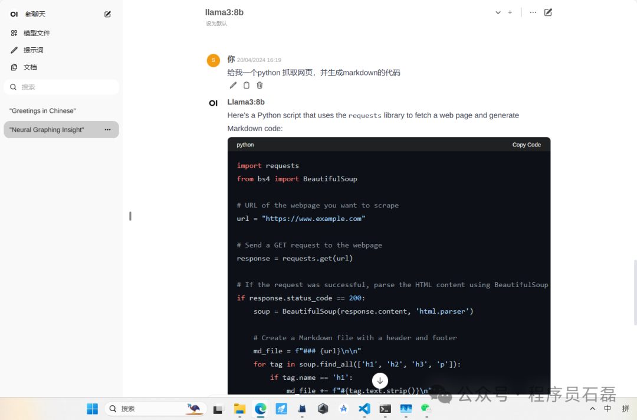The height and width of the screenshot is (420, 637).
Task: Toggle the sidebar collapse handle
Action: [130, 216]
